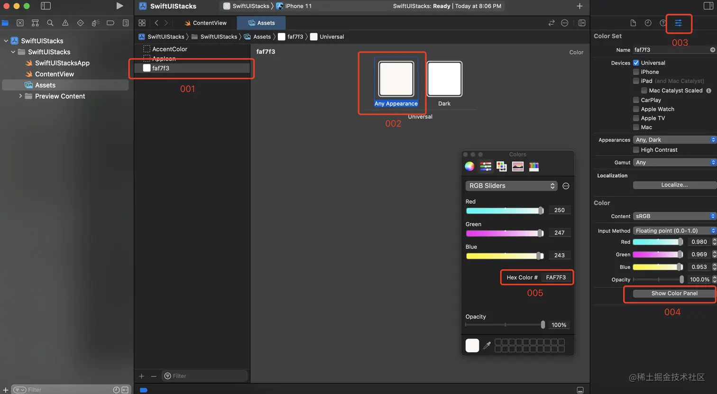Pick a color with the eyedropper
This screenshot has height=394, width=717.
click(487, 346)
